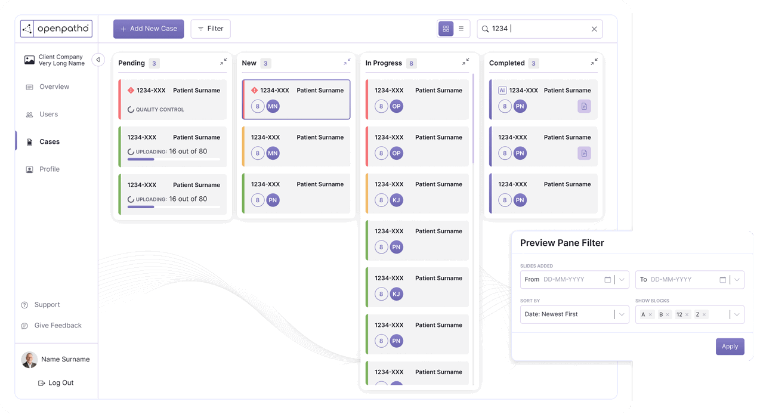Switch to list view layout
Image resolution: width=760 pixels, height=414 pixels.
point(461,28)
